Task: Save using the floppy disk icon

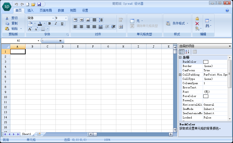Action: [39, 4]
